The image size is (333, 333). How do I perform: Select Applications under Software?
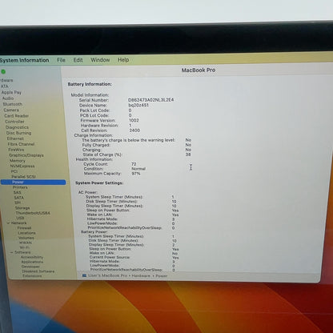(32, 262)
